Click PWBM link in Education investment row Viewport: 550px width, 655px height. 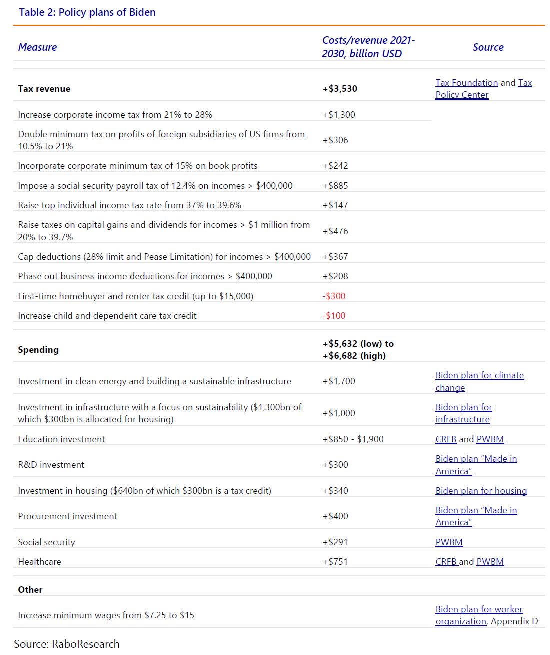[x=490, y=439]
